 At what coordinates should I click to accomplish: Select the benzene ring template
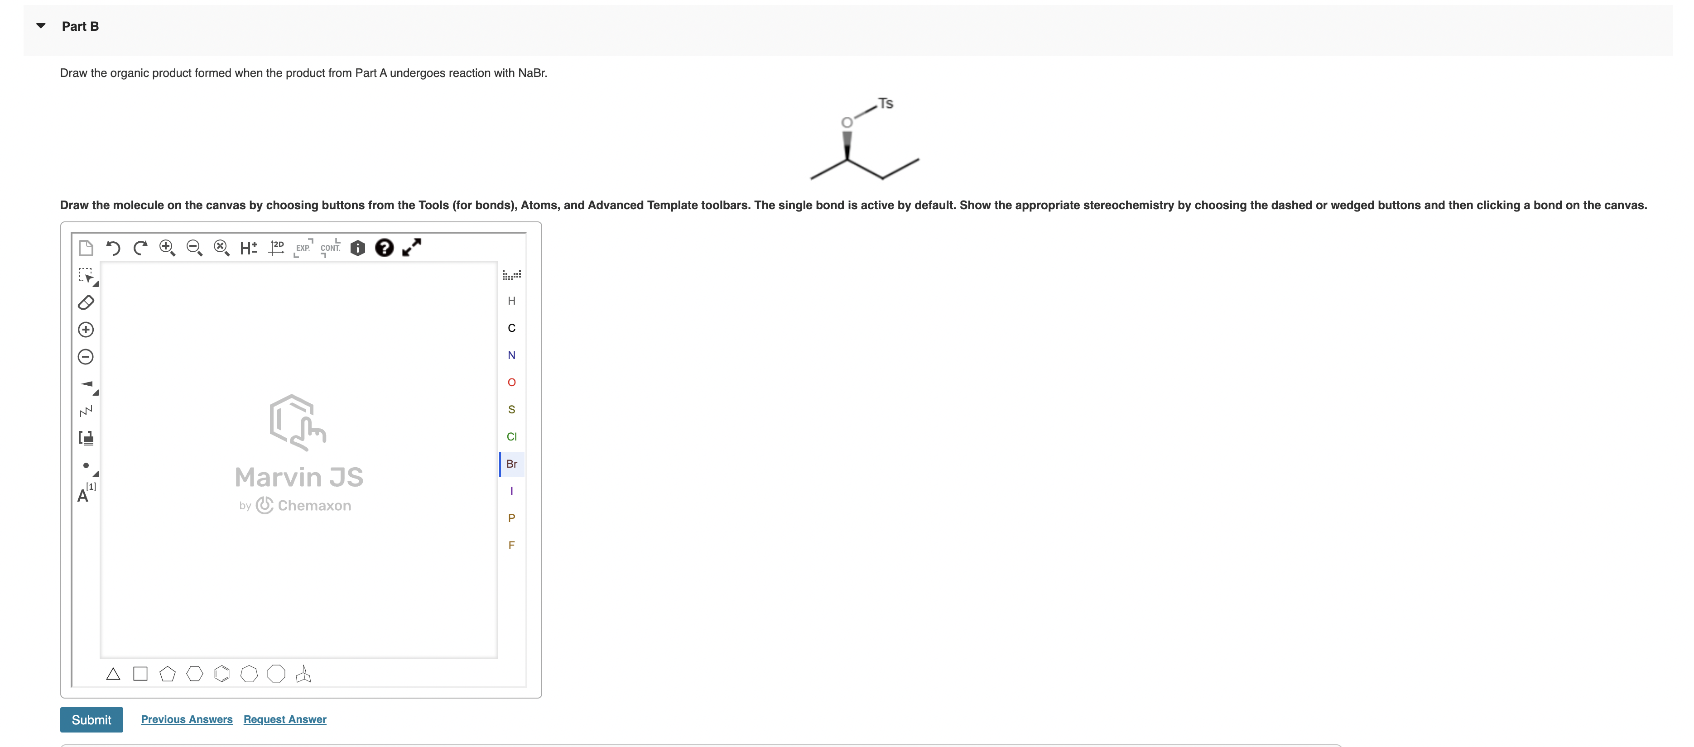point(221,673)
